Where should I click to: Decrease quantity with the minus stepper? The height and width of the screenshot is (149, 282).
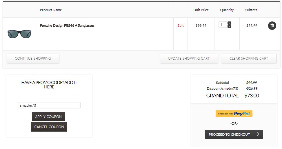[229, 26]
